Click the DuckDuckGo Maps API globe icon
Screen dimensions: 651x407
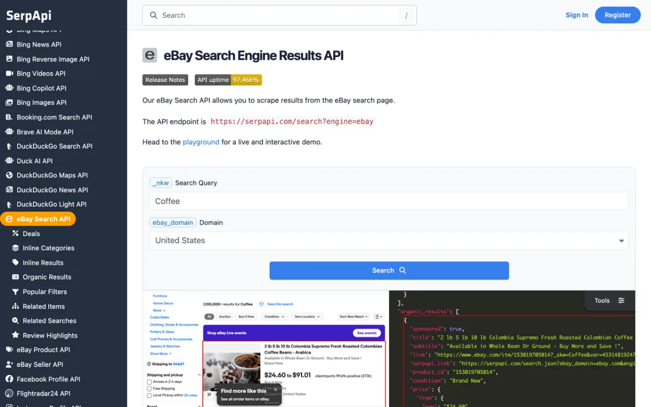point(9,175)
